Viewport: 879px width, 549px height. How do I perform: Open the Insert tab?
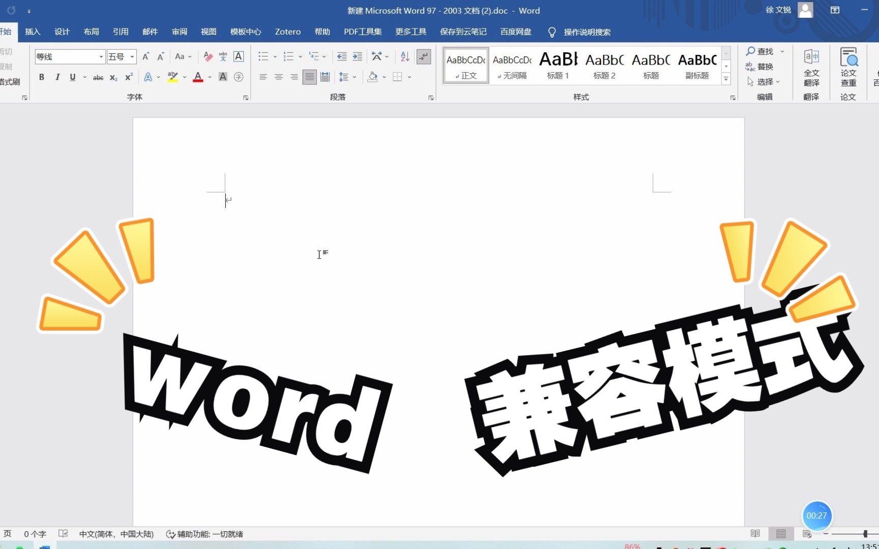point(33,32)
